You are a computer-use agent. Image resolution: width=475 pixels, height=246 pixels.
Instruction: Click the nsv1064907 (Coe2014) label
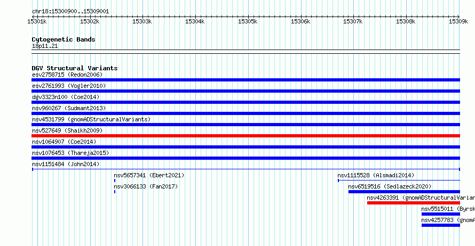[x=64, y=142]
